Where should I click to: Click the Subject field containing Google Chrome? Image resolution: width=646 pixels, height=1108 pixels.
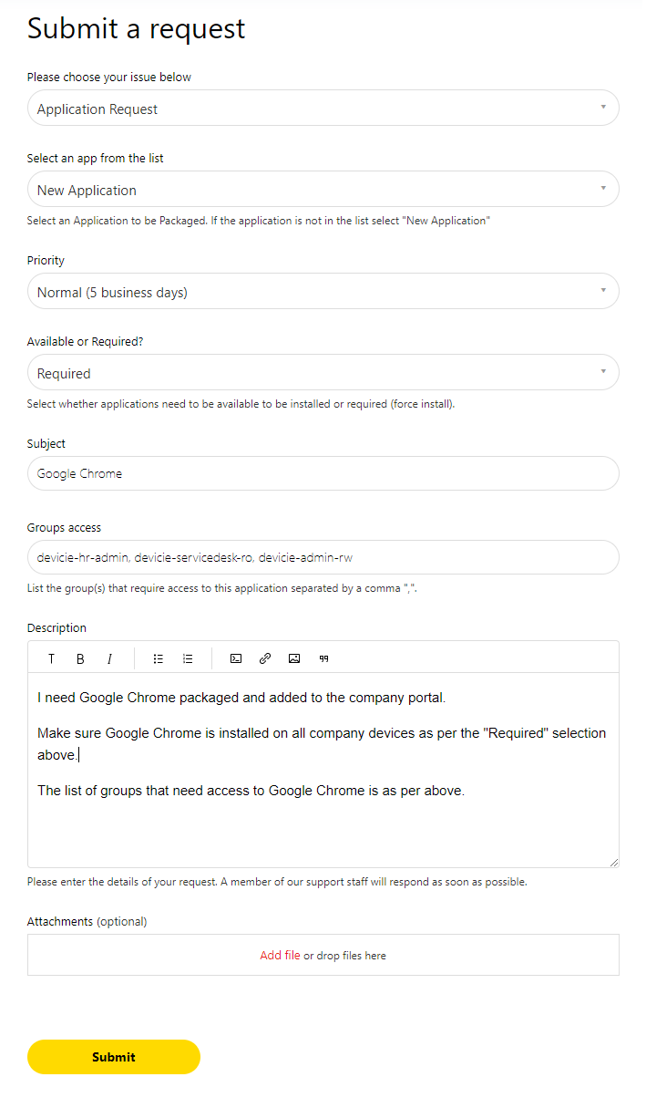pos(323,473)
